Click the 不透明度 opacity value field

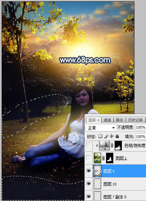[140, 127]
